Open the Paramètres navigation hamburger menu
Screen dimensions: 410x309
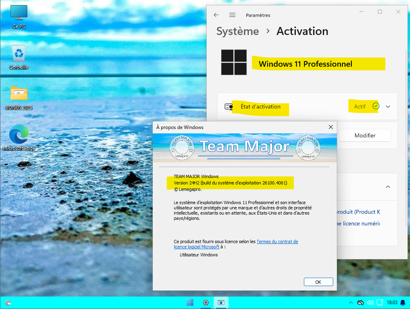pyautogui.click(x=232, y=15)
